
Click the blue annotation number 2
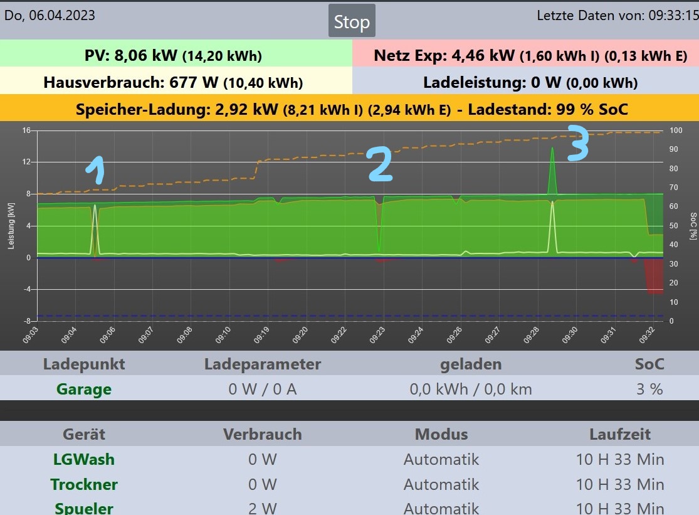coord(381,164)
